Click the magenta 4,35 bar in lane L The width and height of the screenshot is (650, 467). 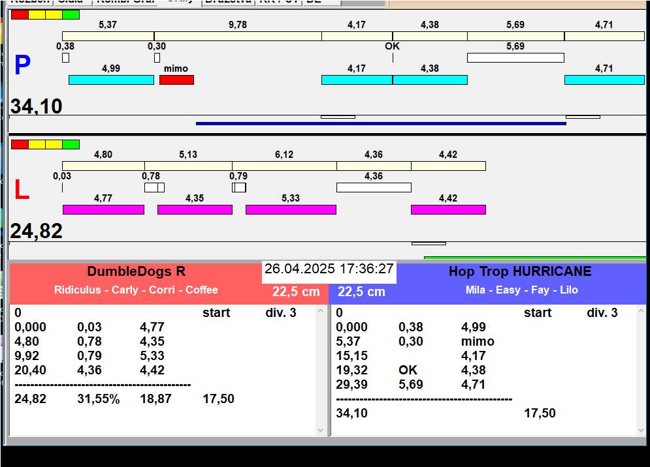click(x=195, y=209)
